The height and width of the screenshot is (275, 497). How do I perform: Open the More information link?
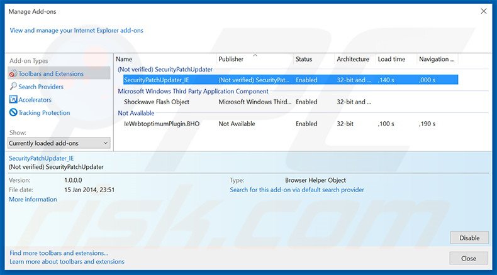click(33, 200)
